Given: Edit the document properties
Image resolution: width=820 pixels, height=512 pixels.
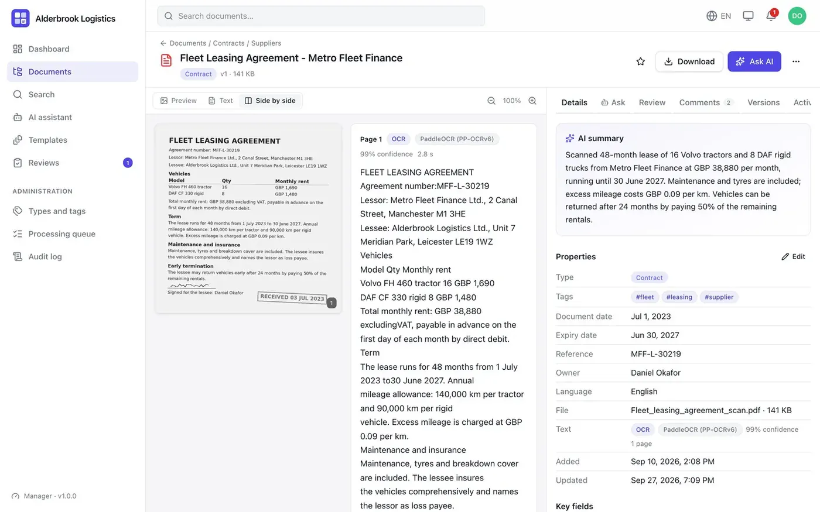Looking at the screenshot, I should point(793,256).
